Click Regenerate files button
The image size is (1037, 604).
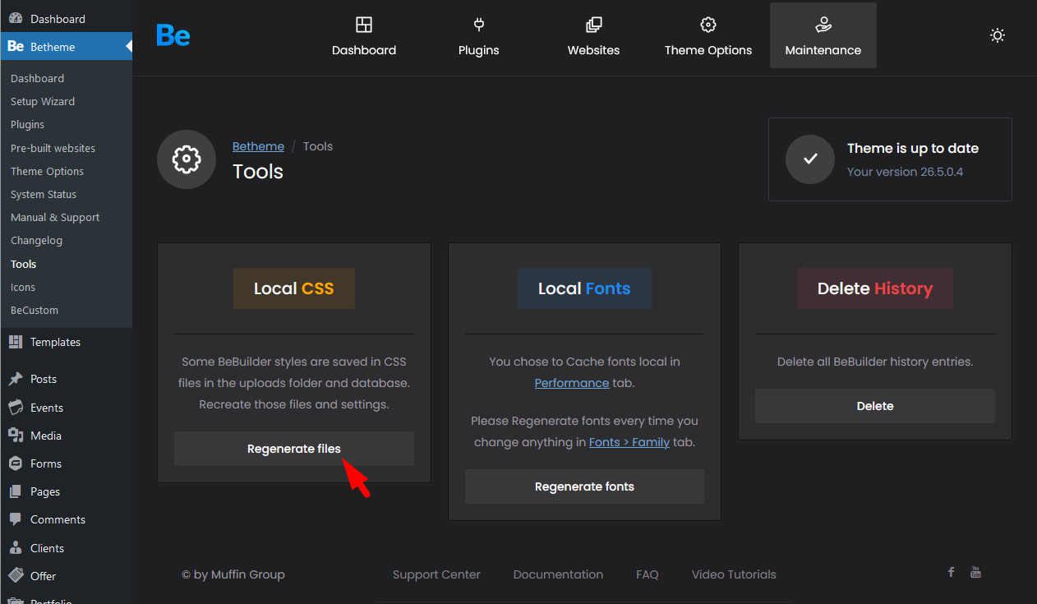coord(293,449)
